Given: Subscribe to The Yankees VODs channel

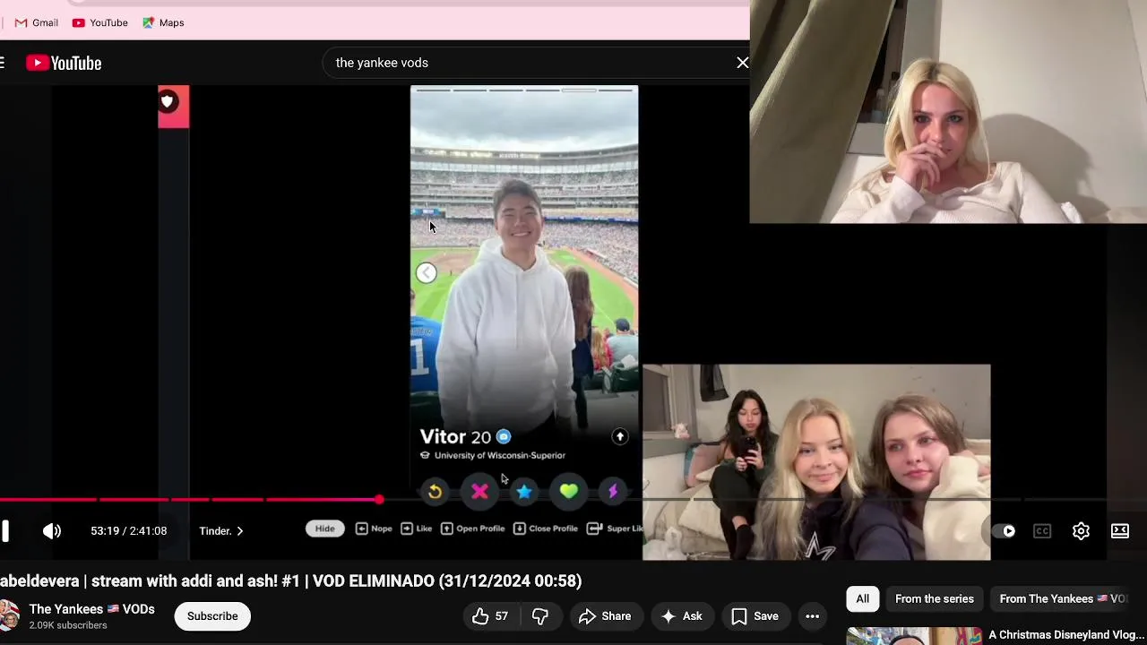Looking at the screenshot, I should (x=212, y=616).
